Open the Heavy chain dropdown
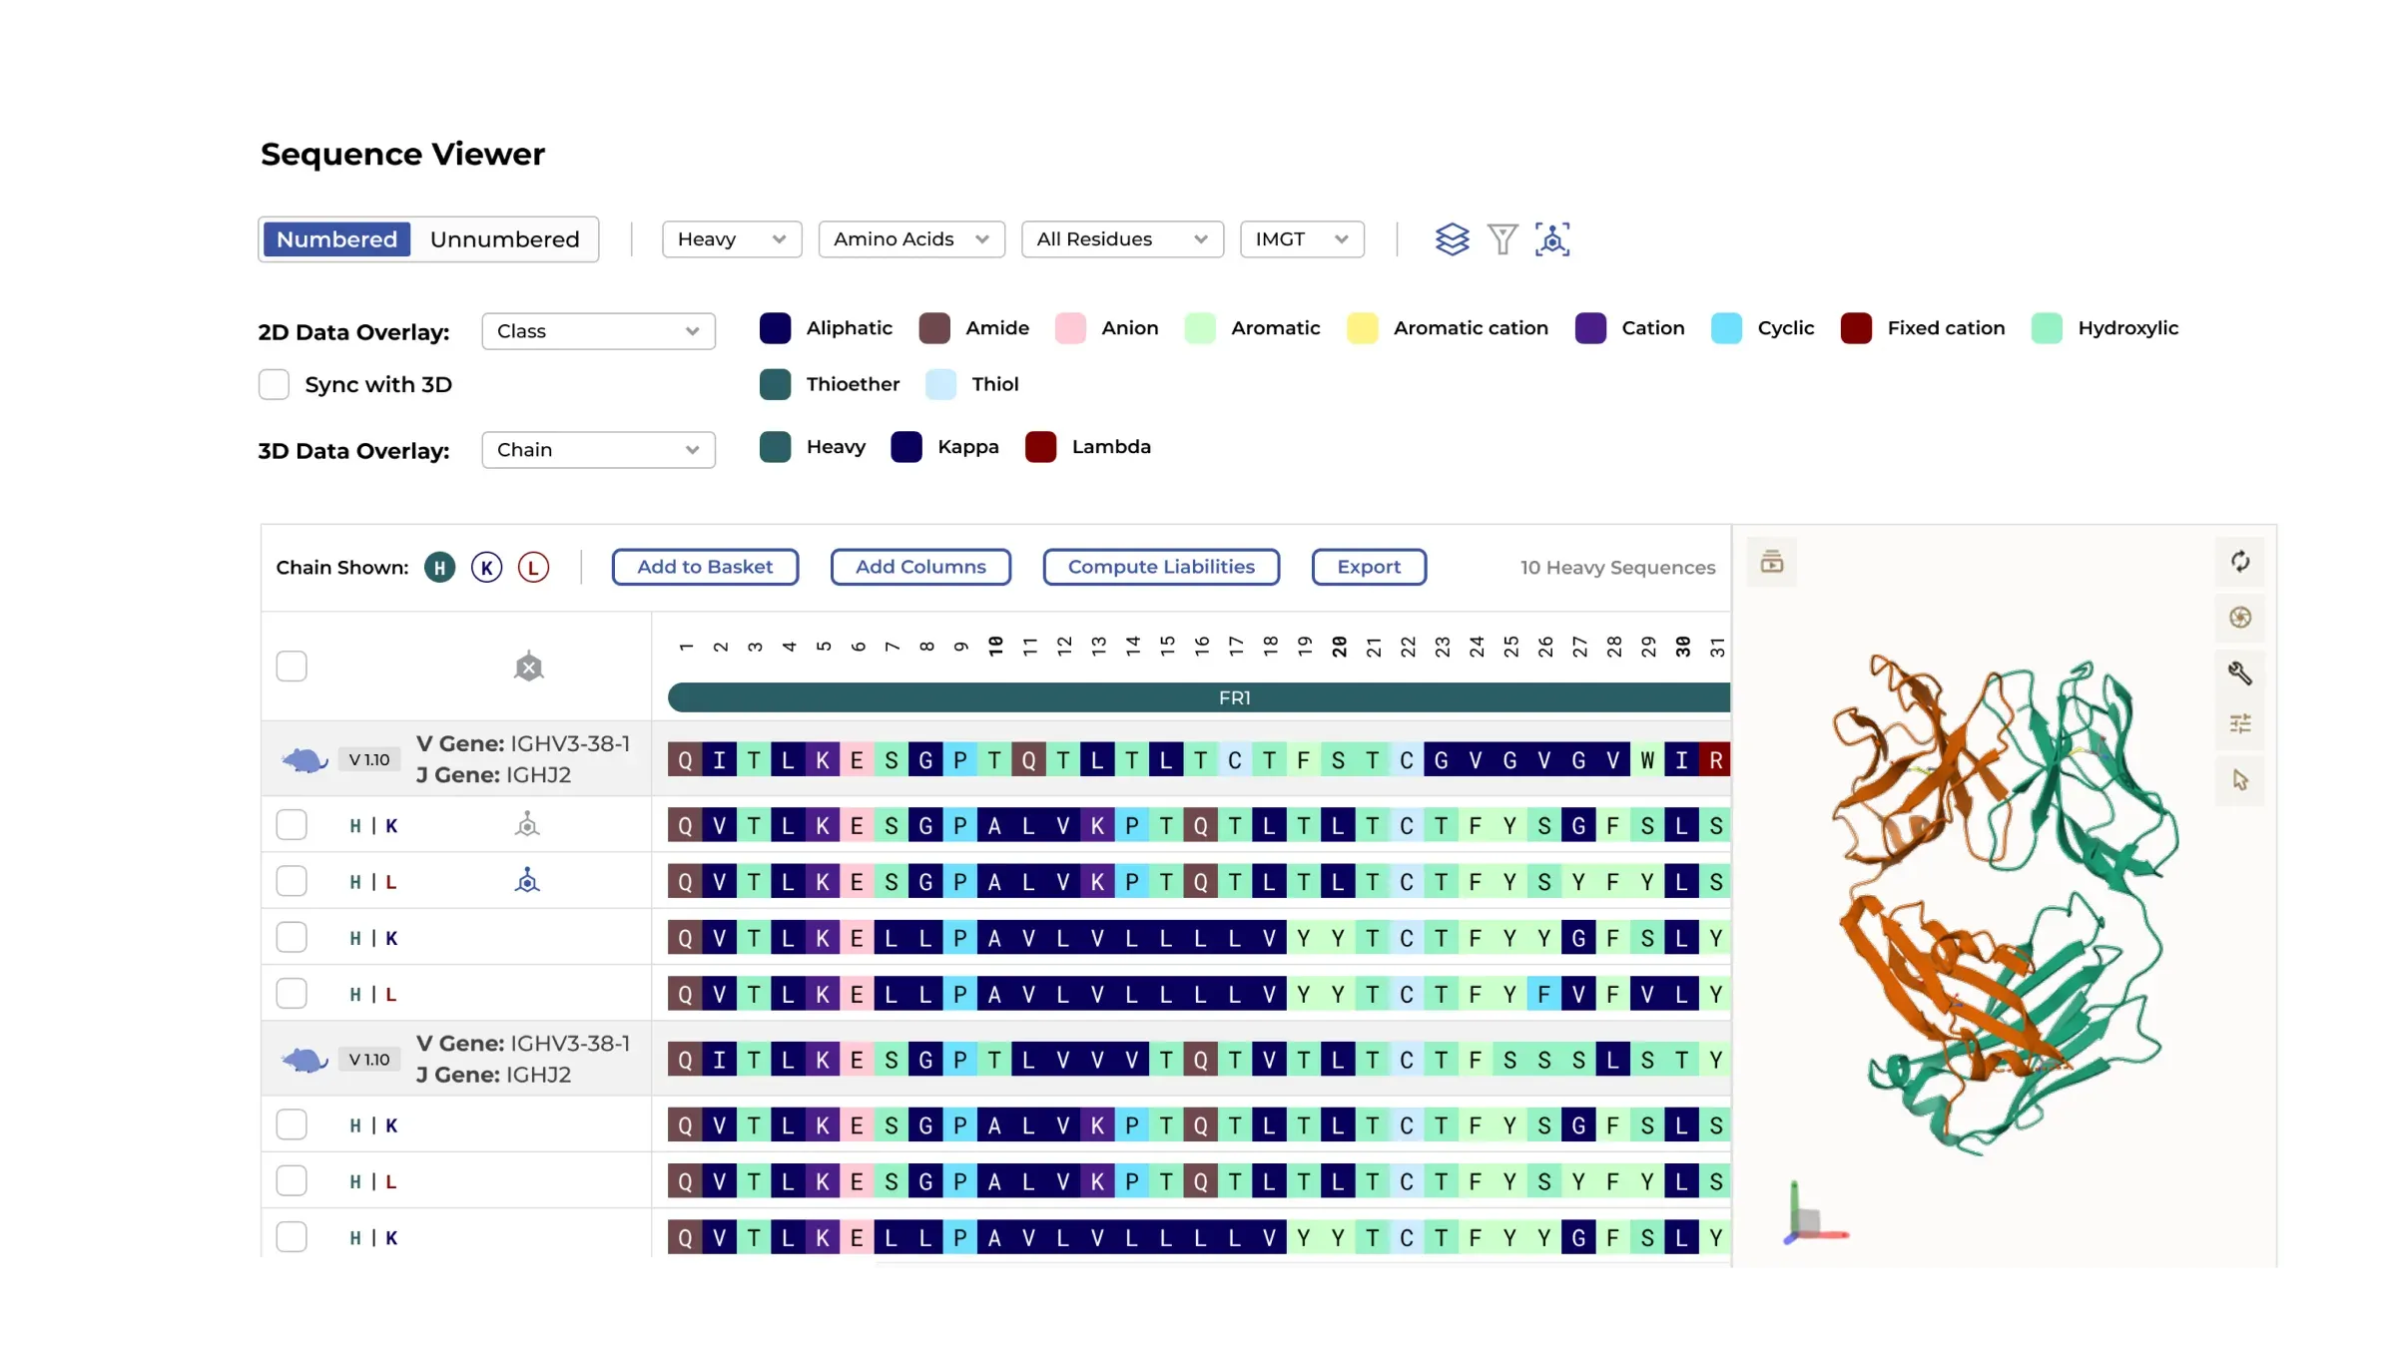The image size is (2396, 1347). coord(732,239)
